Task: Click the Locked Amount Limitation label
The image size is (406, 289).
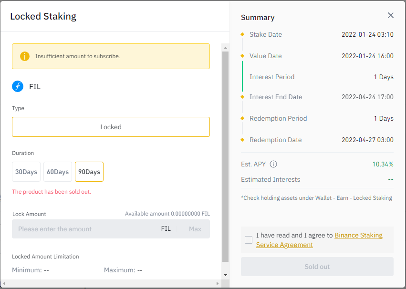Action: (46, 257)
